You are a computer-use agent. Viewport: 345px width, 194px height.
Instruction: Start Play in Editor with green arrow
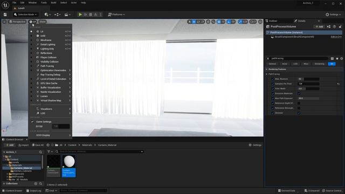(x=80, y=15)
